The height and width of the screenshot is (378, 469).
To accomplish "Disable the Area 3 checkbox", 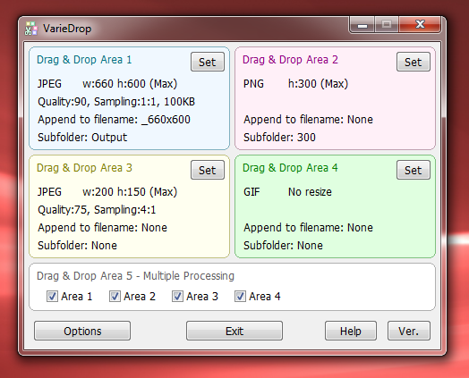I will click(177, 297).
